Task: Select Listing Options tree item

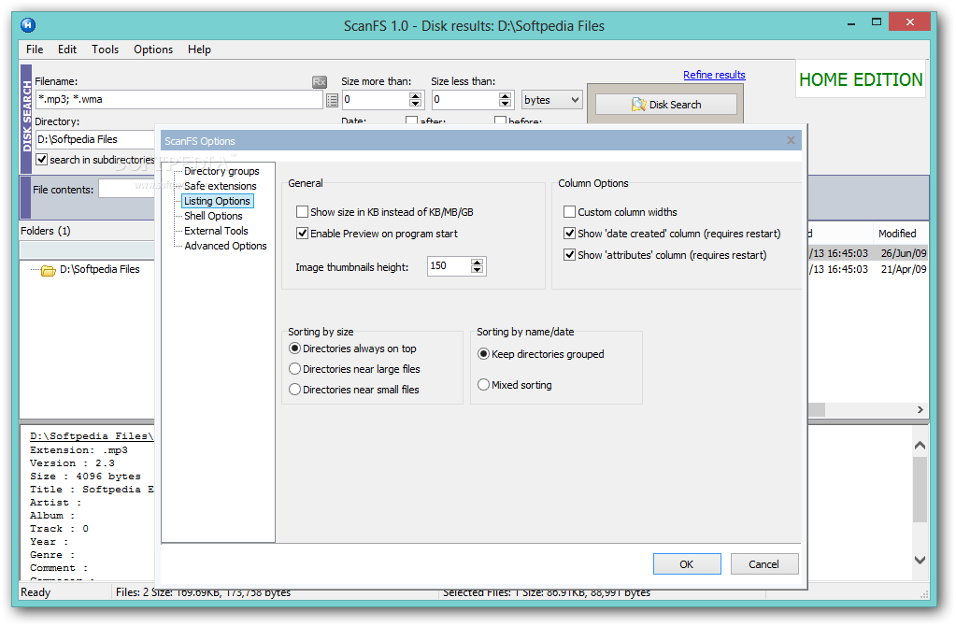Action: point(217,201)
